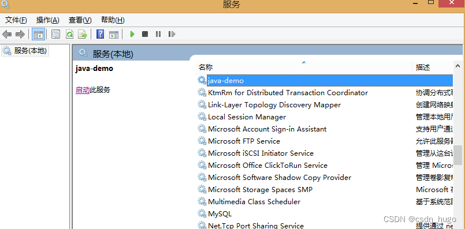Click the 协调分布式 description cell
465x229 pixels.
pos(434,93)
